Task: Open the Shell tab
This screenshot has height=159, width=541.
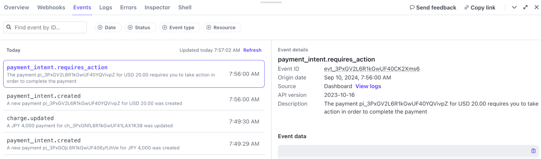Action: (185, 8)
